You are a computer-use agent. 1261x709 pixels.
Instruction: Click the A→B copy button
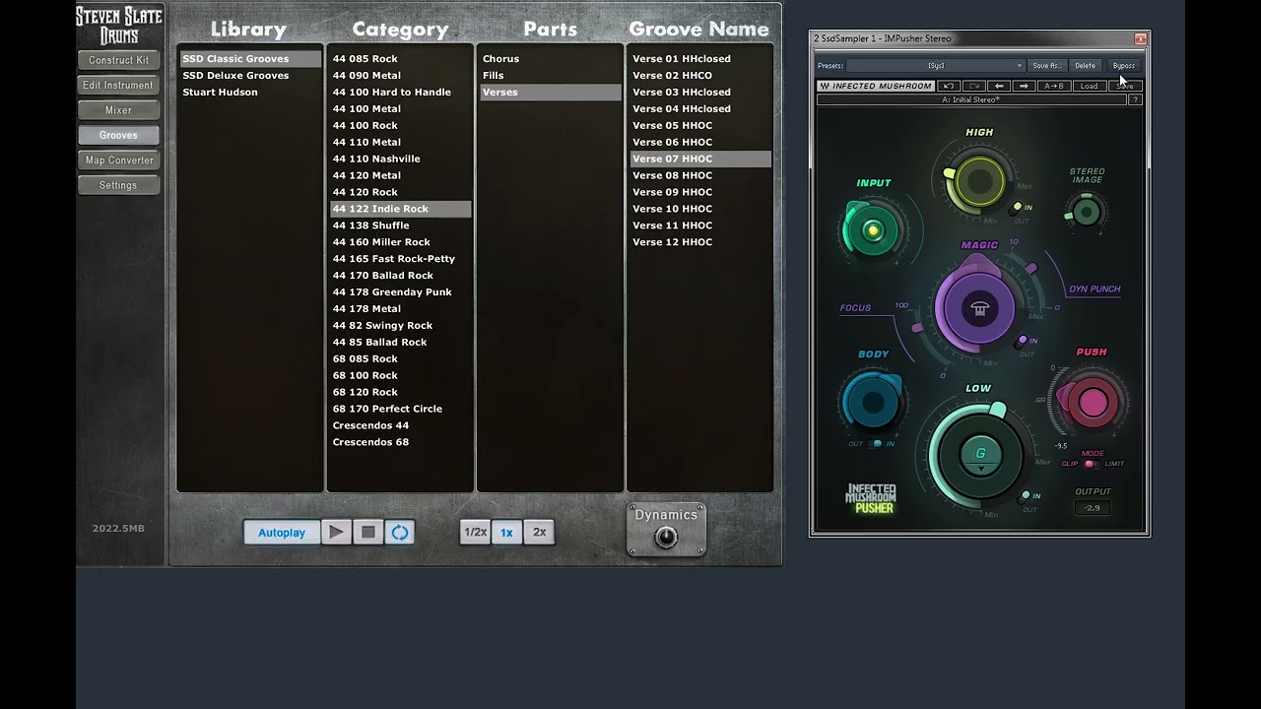[1053, 86]
